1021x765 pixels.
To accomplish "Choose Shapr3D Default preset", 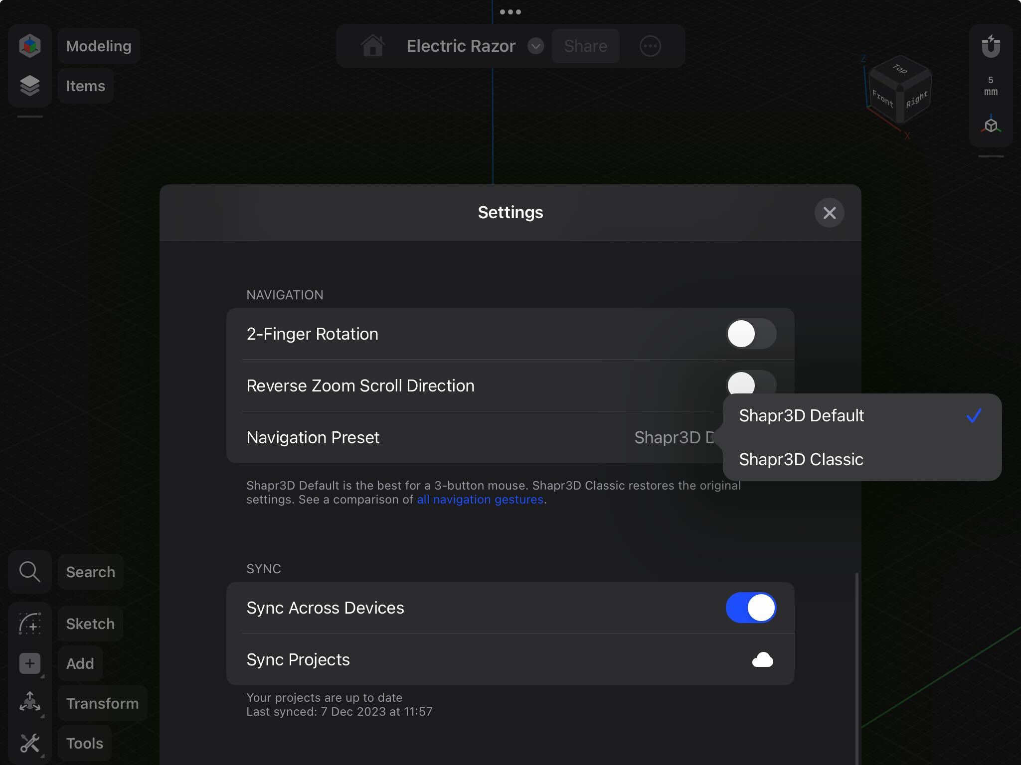I will [802, 415].
